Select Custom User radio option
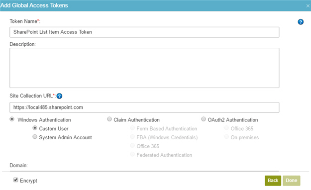Screen dimensions: 311x190 point(35,128)
